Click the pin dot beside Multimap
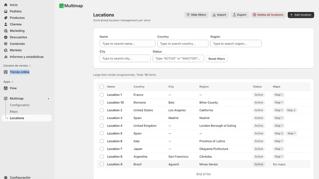Viewport: 319px width, 179px height. coord(48,99)
